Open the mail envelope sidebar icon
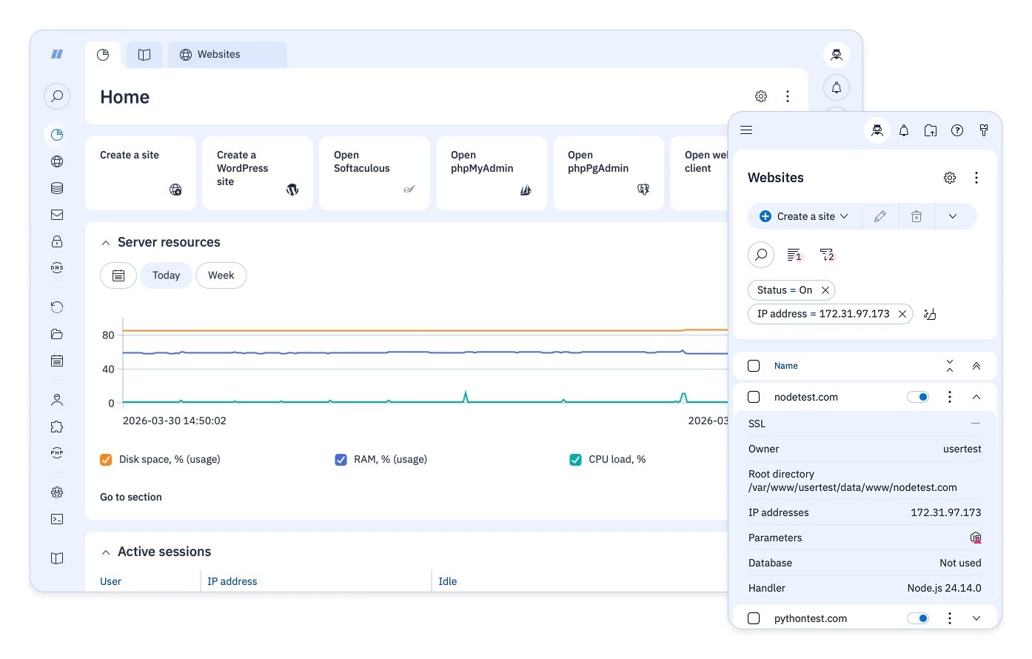Image resolution: width=1032 pixels, height=659 pixels. tap(57, 215)
